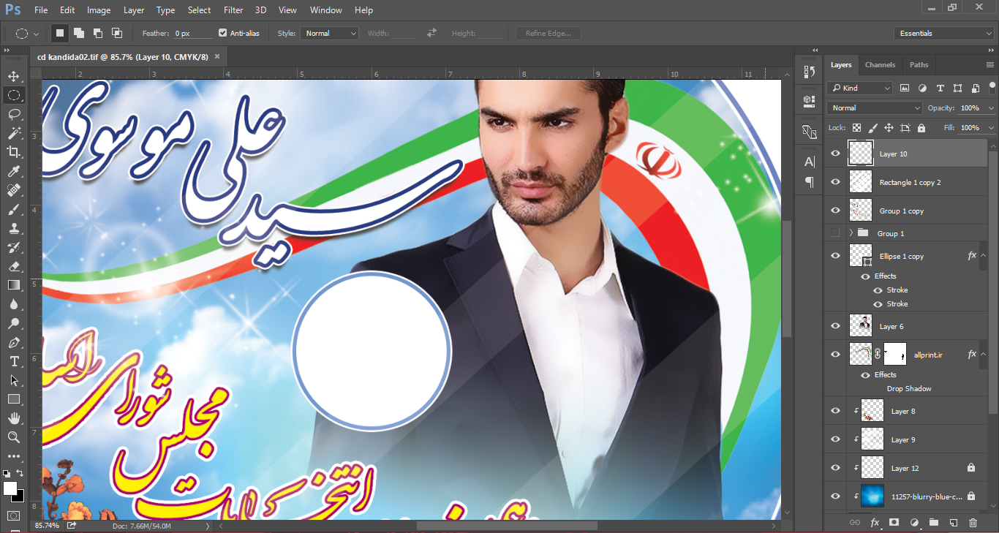The height and width of the screenshot is (533, 999).
Task: Click Link layers icon in Layers panel
Action: pyautogui.click(x=854, y=523)
